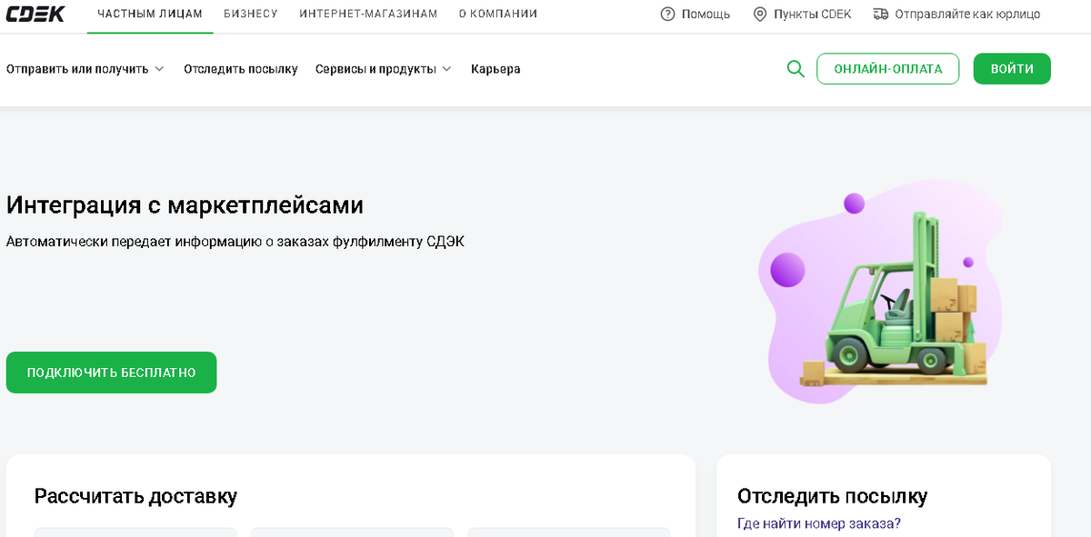Click the truck icon for юрлицо shipping

880,14
